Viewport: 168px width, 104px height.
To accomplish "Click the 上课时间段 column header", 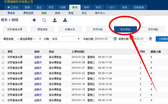I will pos(78,52).
